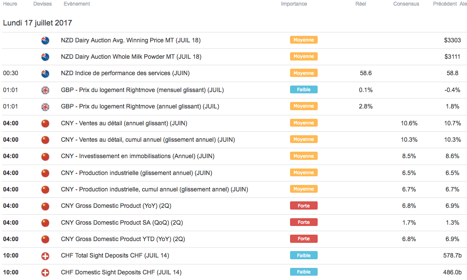
Task: Expand the CHF Total Sight Deposits row
Action: tap(115, 256)
